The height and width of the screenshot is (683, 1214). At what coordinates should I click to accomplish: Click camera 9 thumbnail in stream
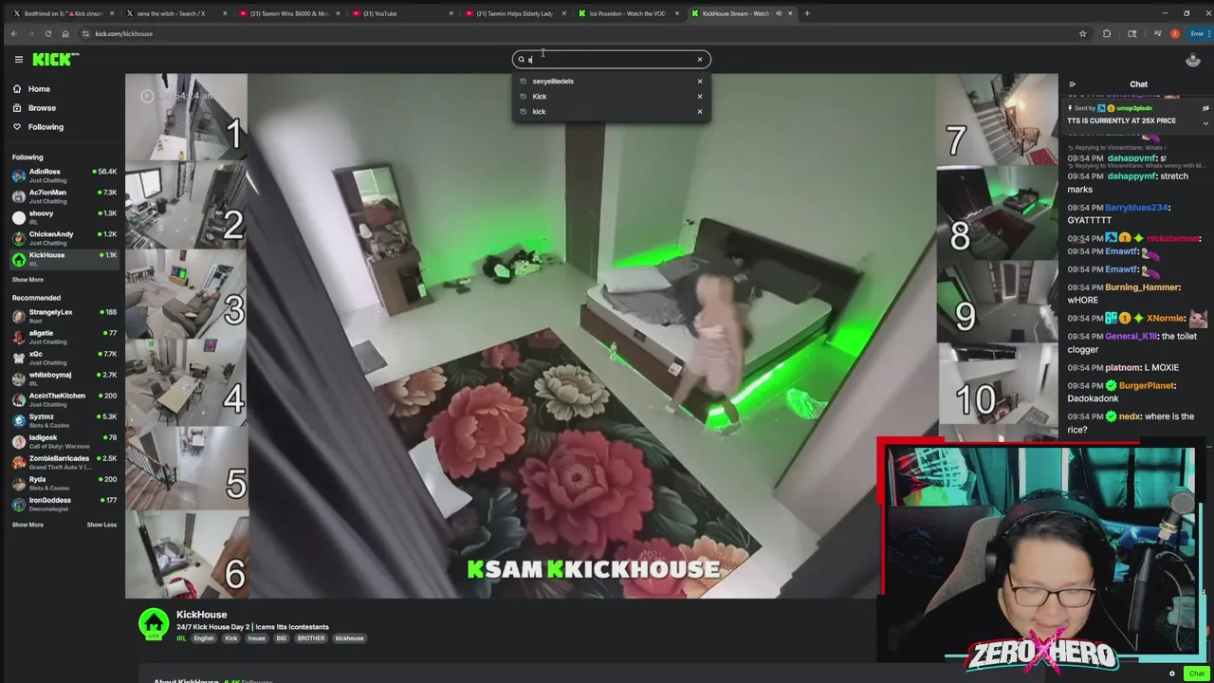(997, 300)
